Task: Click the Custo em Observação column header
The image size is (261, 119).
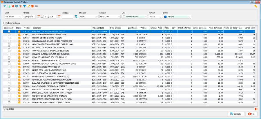Action: [233, 28]
